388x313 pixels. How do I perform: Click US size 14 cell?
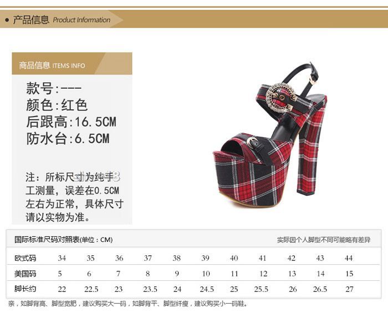(321, 274)
